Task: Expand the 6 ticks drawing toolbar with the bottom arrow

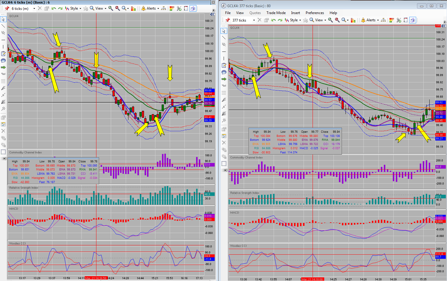Action: point(4,158)
